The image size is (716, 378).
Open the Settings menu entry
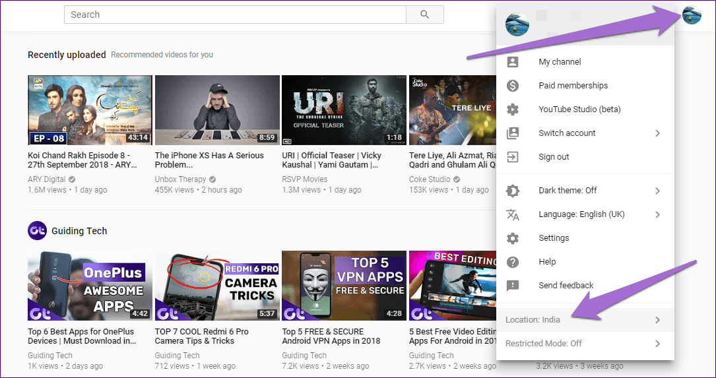[585, 238]
